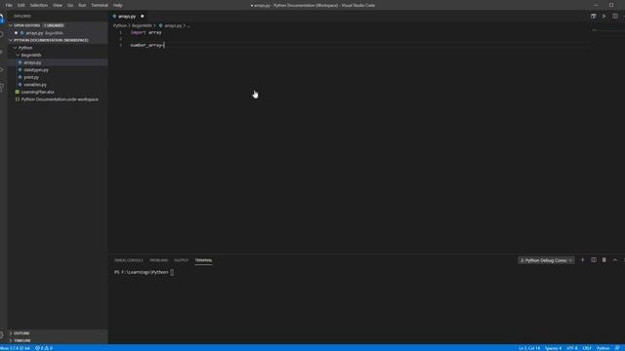Click CRLF end-of-line status item
Image resolution: width=625 pixels, height=351 pixels.
(x=587, y=348)
